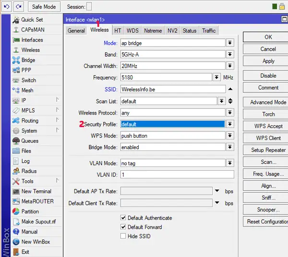288x257 pixels.
Task: Click Make Supout.rif icon
Action: pyautogui.click(x=16, y=222)
